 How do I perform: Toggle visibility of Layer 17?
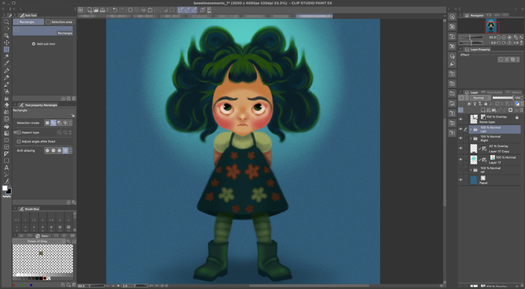click(x=460, y=160)
